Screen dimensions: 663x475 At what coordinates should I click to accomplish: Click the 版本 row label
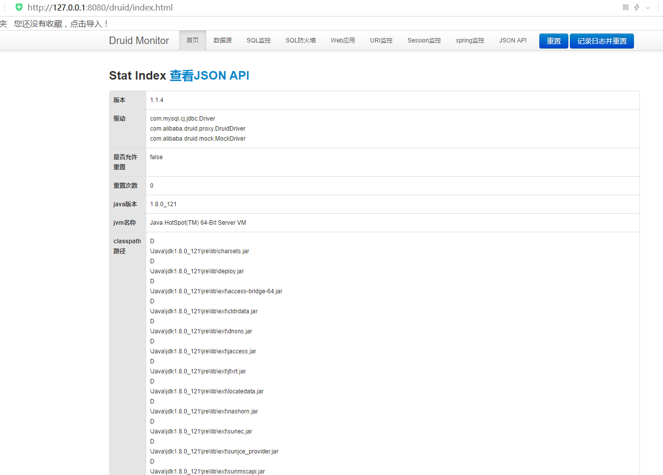(x=119, y=100)
